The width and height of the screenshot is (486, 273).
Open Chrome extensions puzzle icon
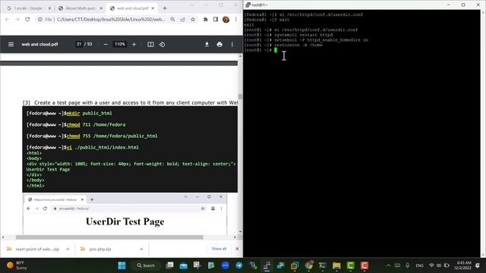tap(205, 19)
